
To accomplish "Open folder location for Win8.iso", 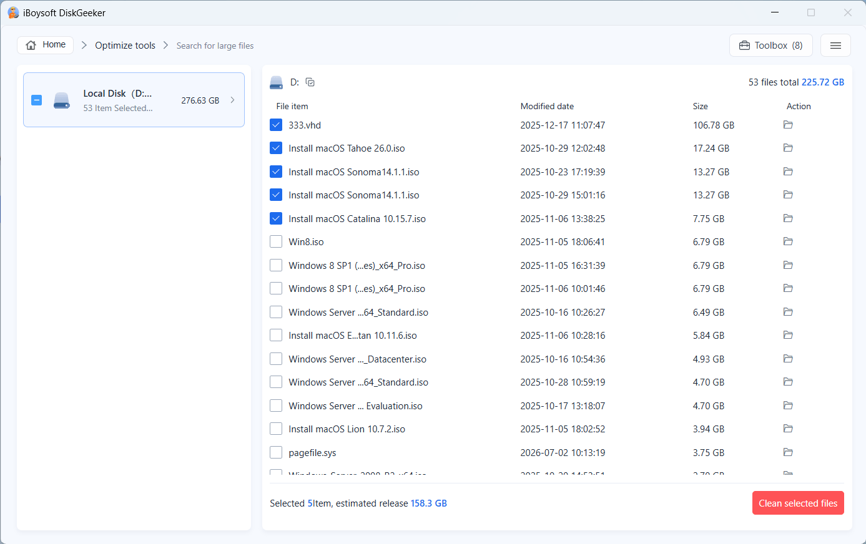I will tap(788, 241).
